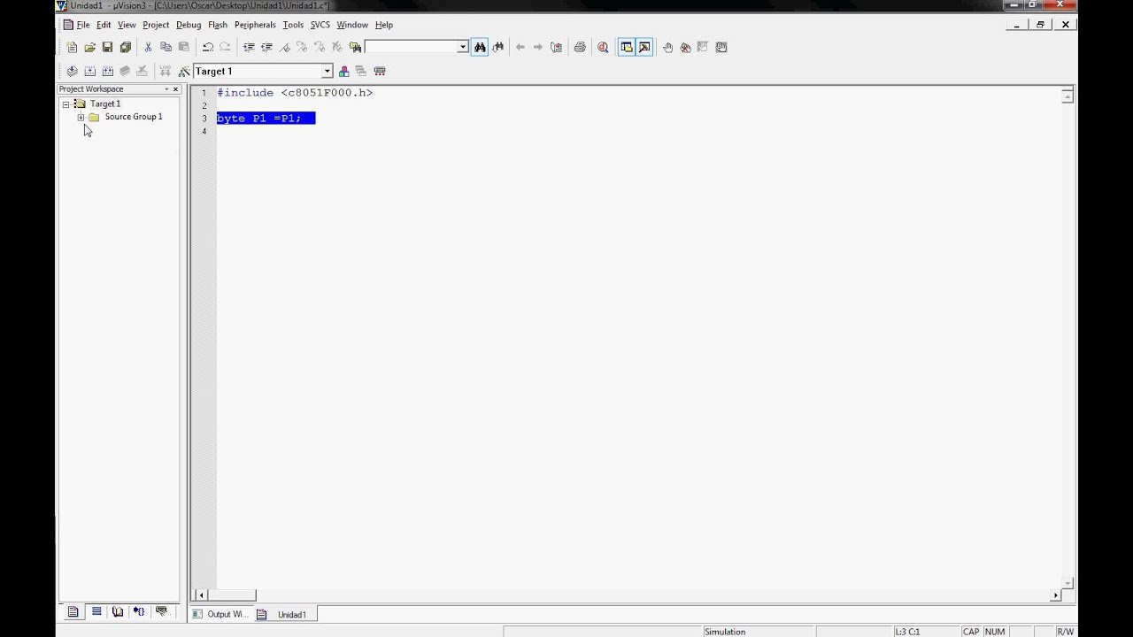Viewport: 1133px width, 637px height.
Task: Toggle a bookmark on current line
Action: (x=284, y=47)
